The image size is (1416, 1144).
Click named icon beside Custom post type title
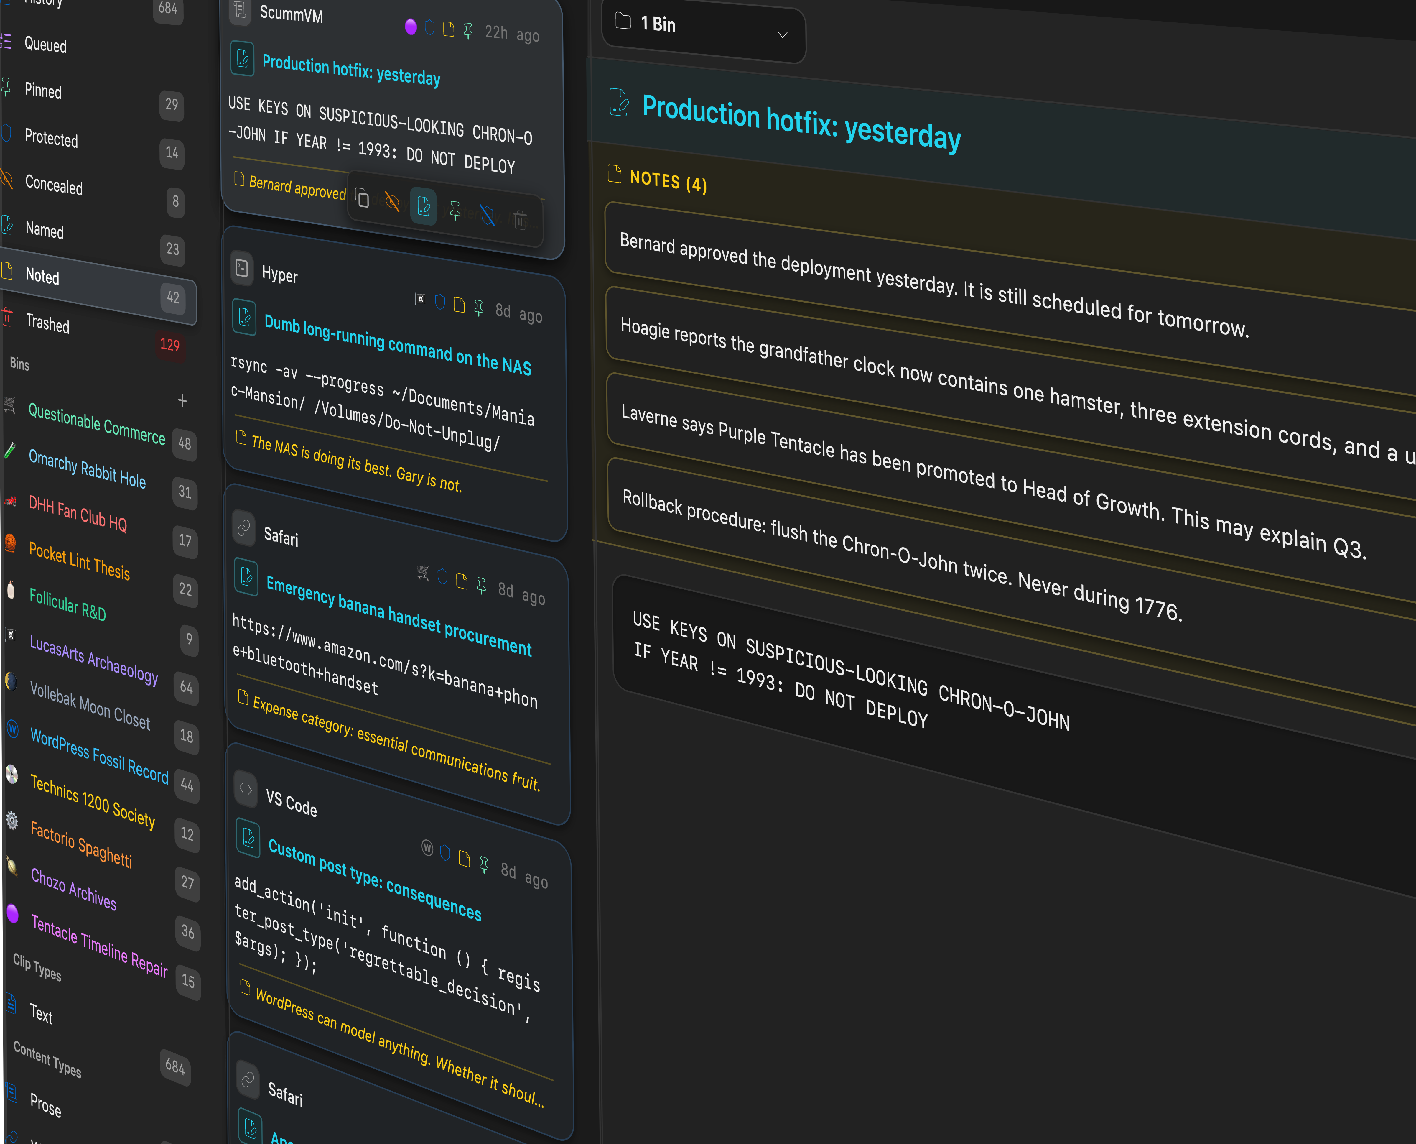pyautogui.click(x=248, y=838)
